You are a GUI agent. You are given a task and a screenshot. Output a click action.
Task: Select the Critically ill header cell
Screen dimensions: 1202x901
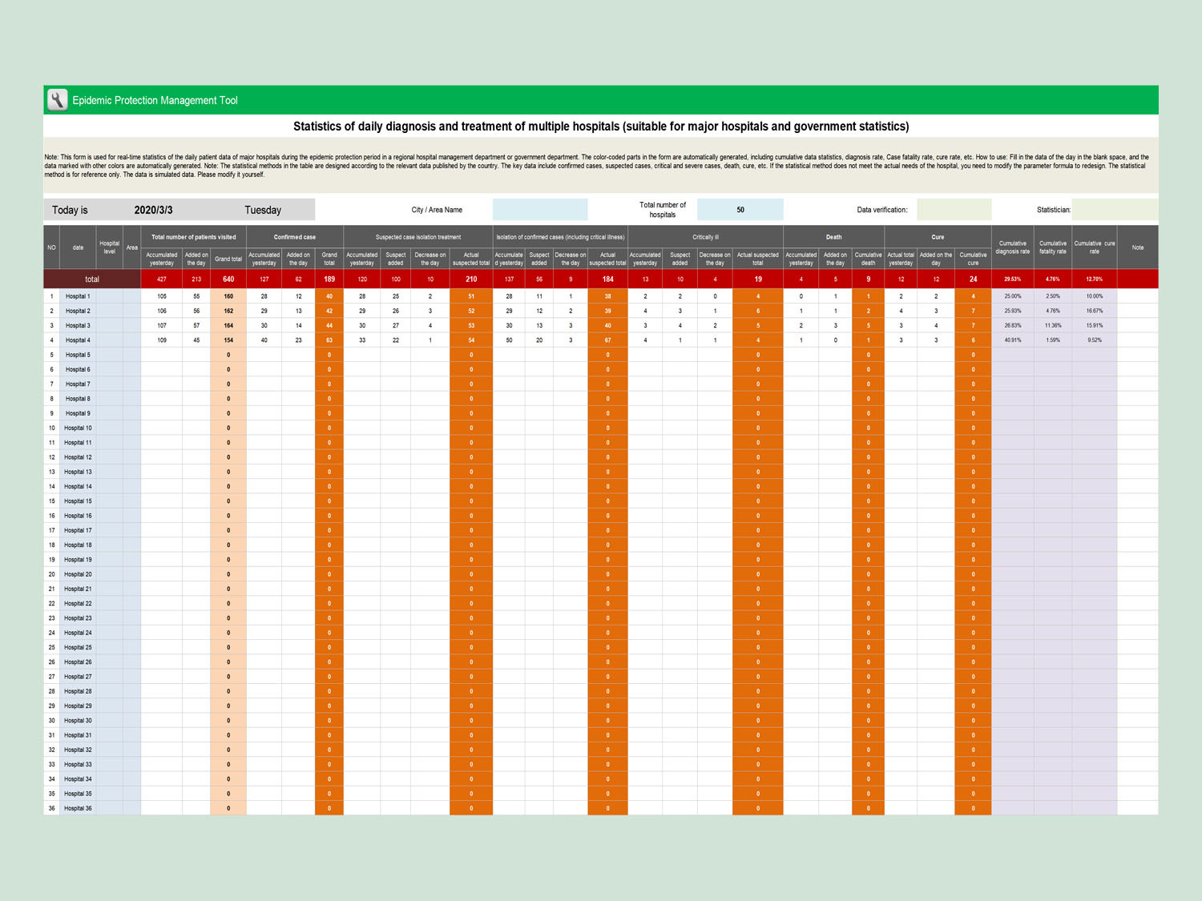coord(705,237)
